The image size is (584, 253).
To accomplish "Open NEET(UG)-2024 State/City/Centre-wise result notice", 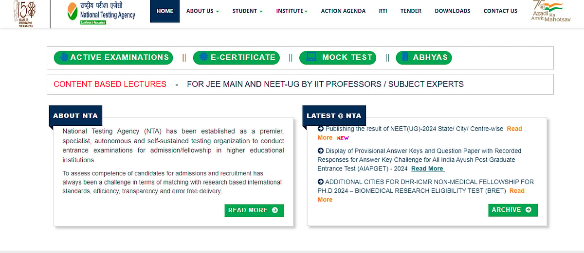I will point(415,129).
